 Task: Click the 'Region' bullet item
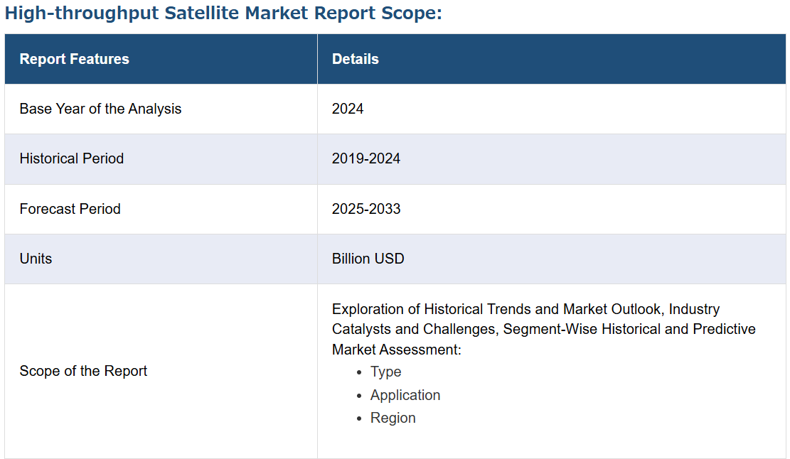(393, 418)
